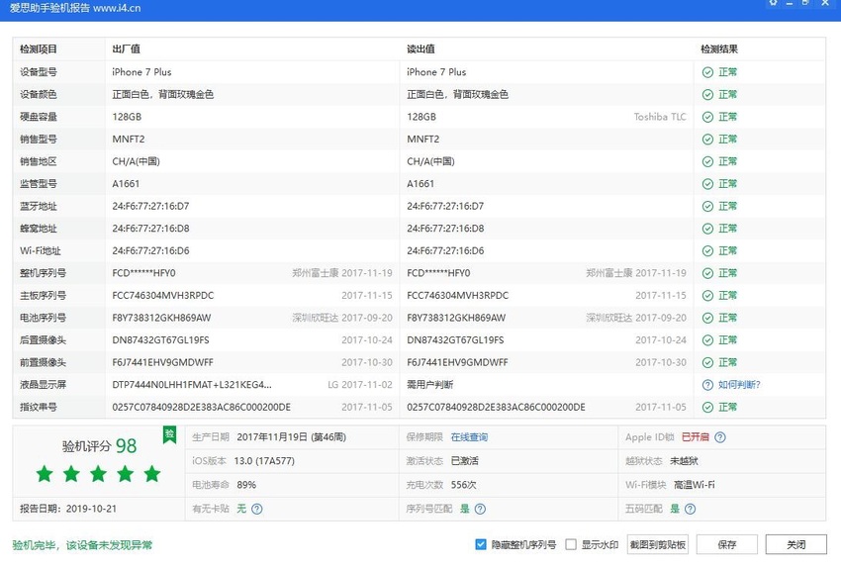Click the check icon in 蓝牙地址 row

coord(707,207)
